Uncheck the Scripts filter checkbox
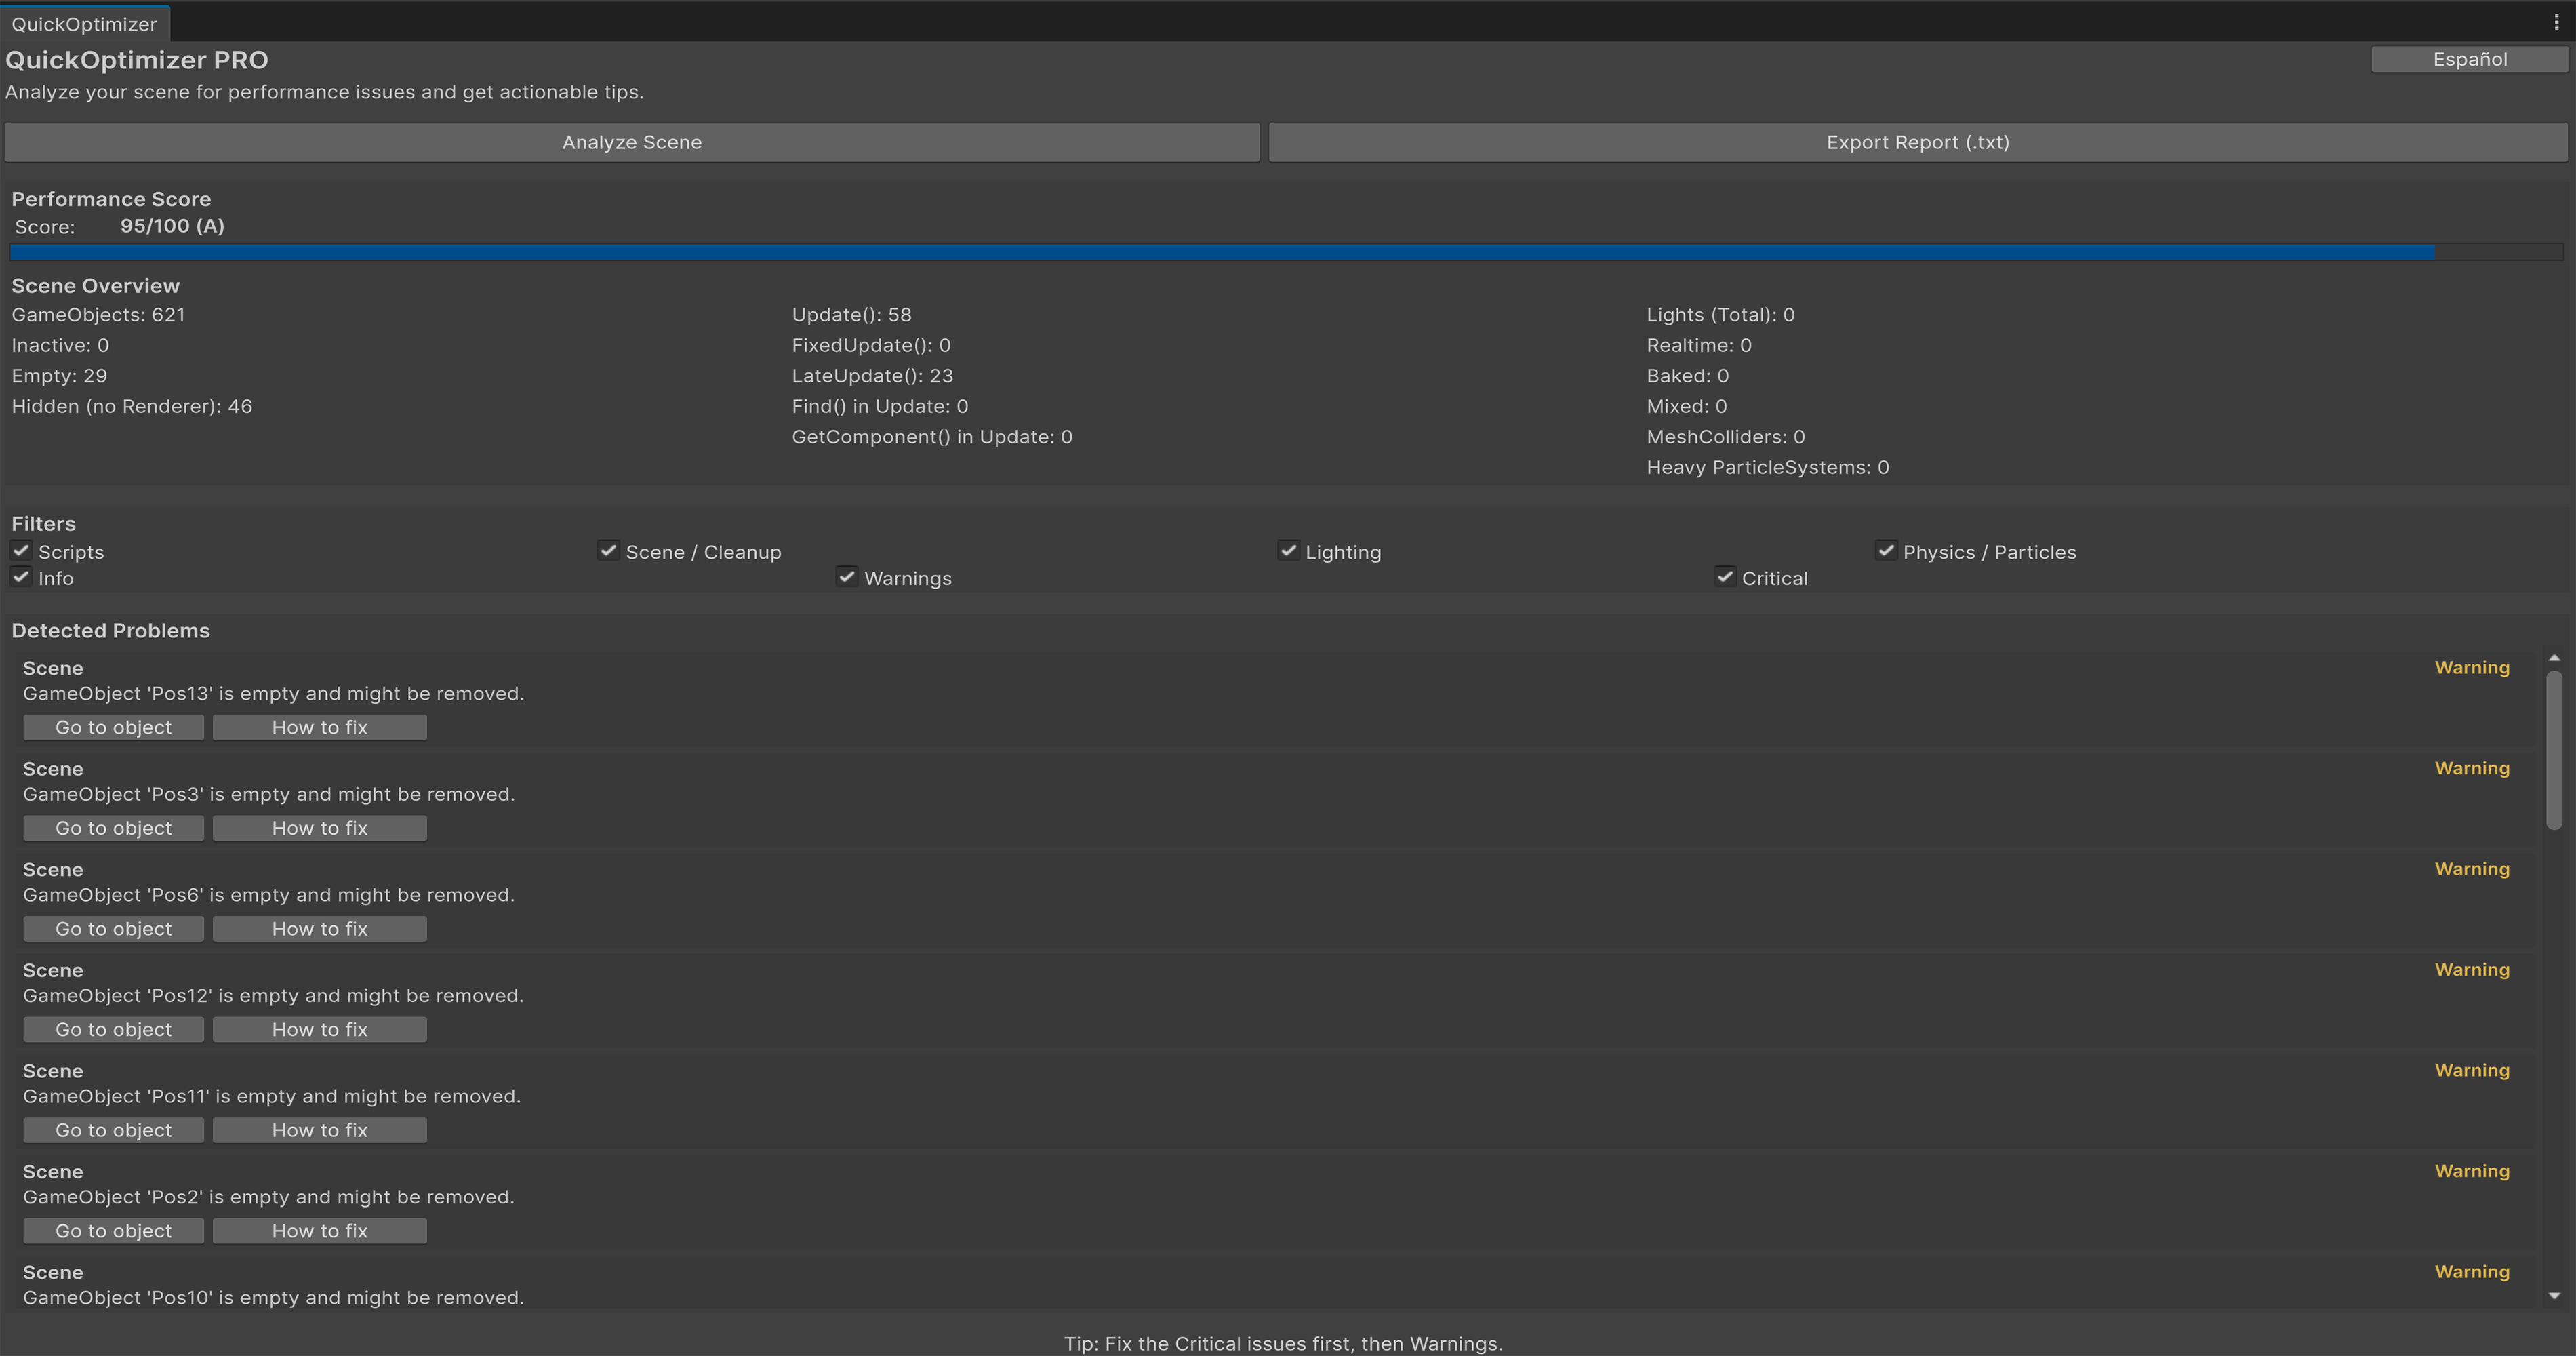 (21, 551)
